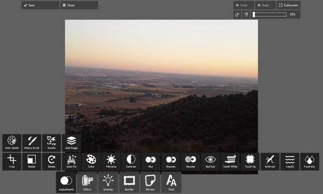Select the Airbrush tool
The image size is (323, 194).
click(x=270, y=161)
